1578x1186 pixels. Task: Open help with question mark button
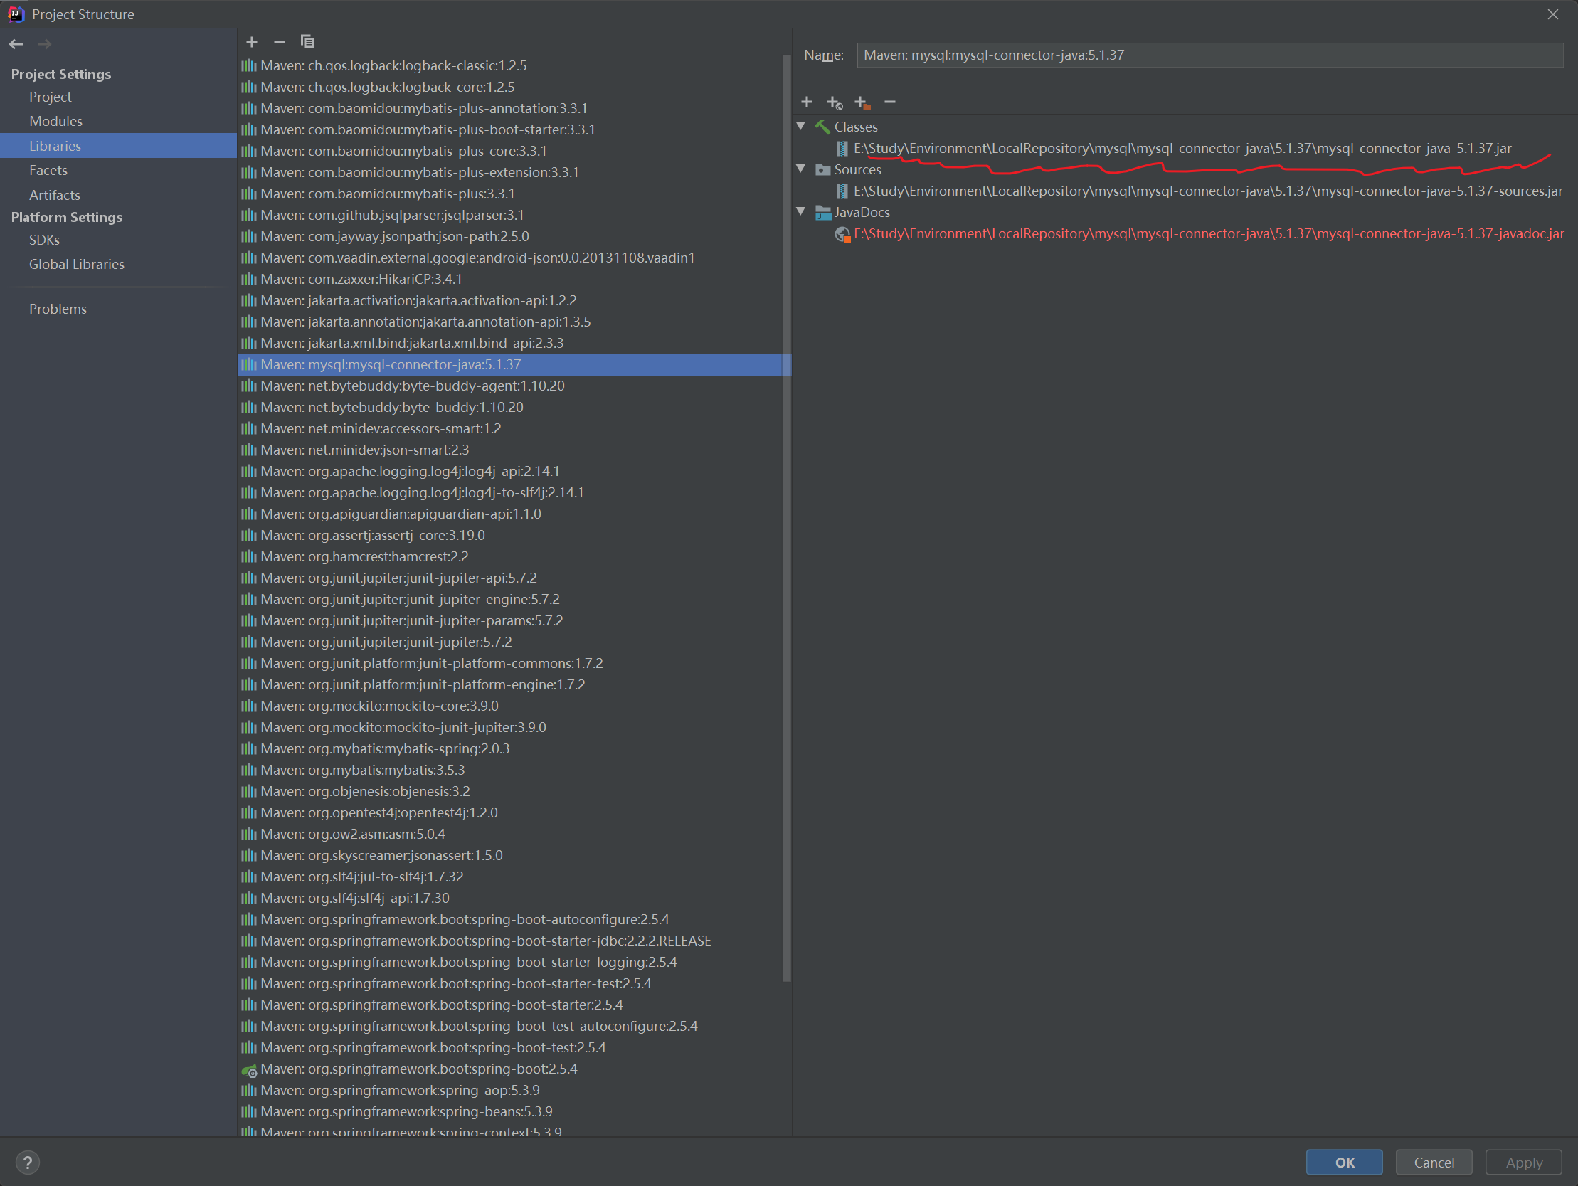coord(28,1163)
